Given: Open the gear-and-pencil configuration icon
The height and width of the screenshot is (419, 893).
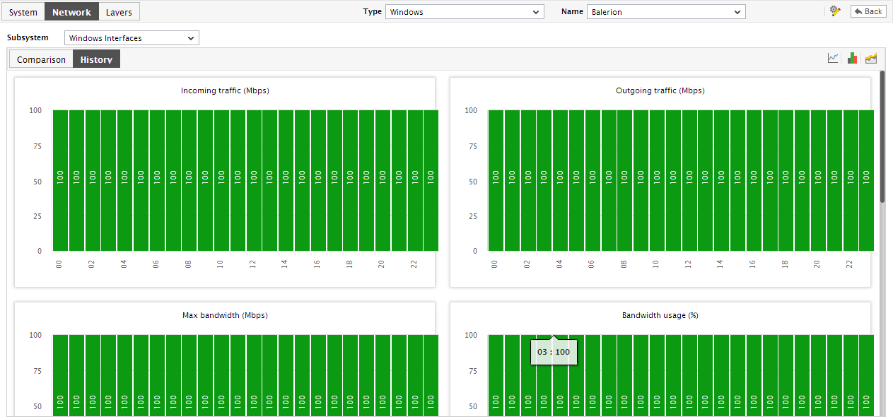Looking at the screenshot, I should coord(835,11).
